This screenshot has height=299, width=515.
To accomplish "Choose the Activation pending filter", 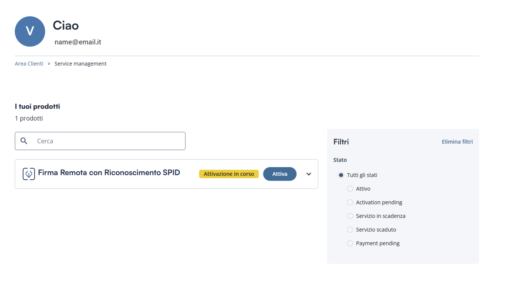I will click(350, 203).
